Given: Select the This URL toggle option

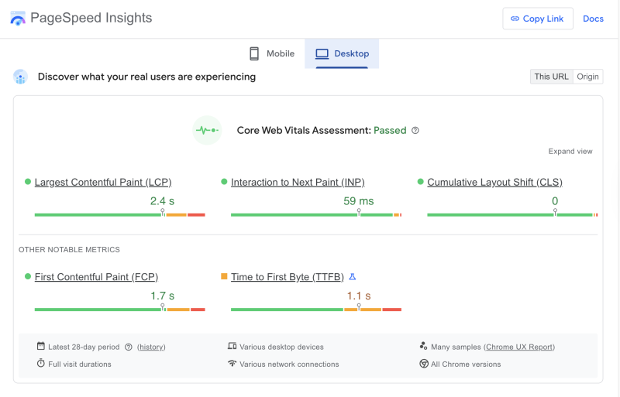Looking at the screenshot, I should 551,77.
